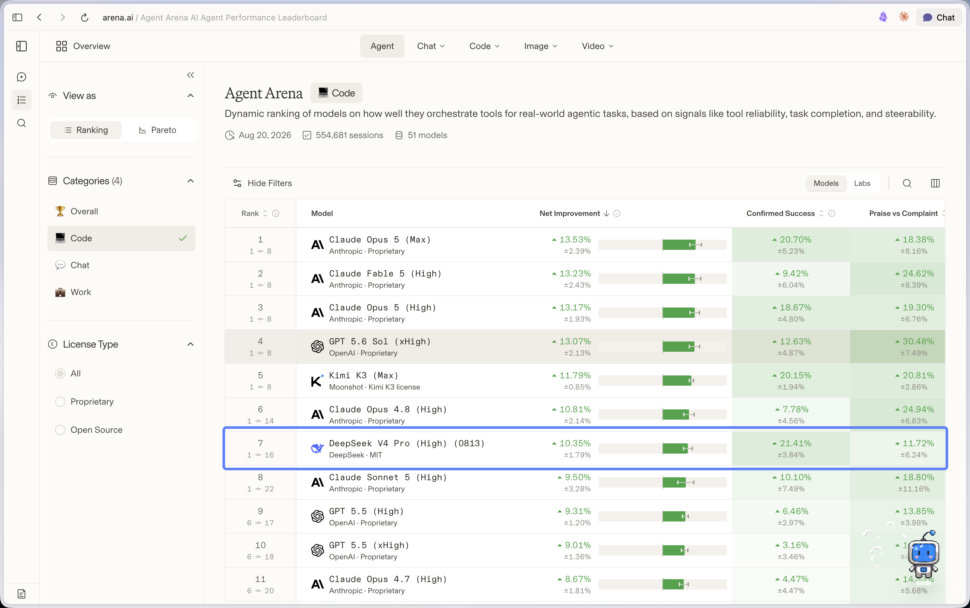The height and width of the screenshot is (608, 970).
Task: Click Claude Opus 4.7 (High) improvement bar
Action: click(x=662, y=585)
